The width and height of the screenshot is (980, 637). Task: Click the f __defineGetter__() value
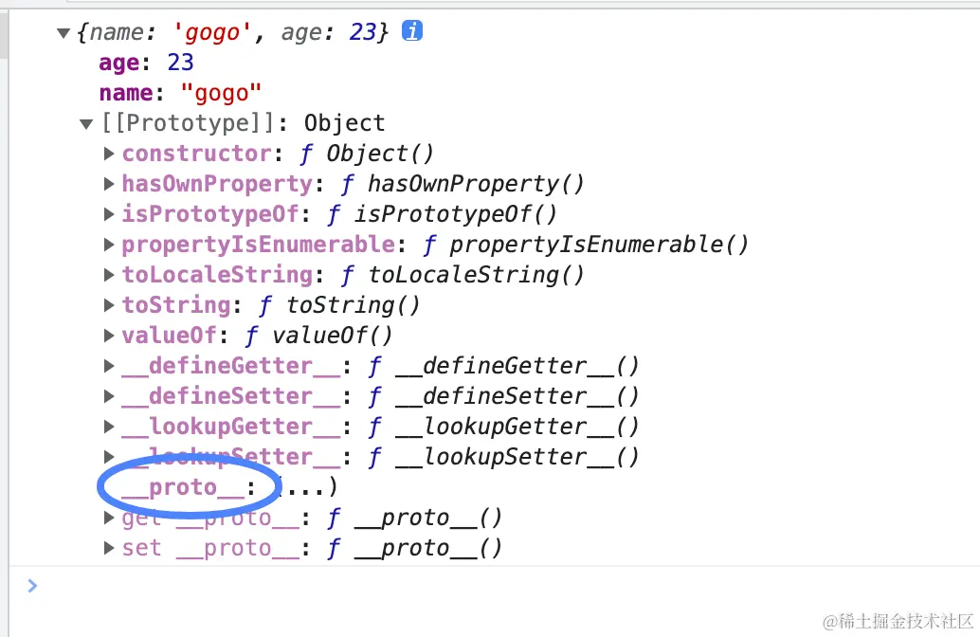click(504, 366)
